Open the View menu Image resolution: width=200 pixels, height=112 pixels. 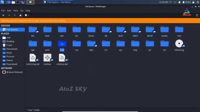point(16,11)
